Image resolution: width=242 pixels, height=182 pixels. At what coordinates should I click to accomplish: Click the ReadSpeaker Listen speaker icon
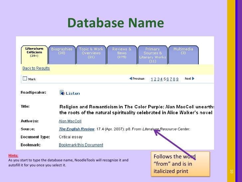pyautogui.click(x=62, y=93)
